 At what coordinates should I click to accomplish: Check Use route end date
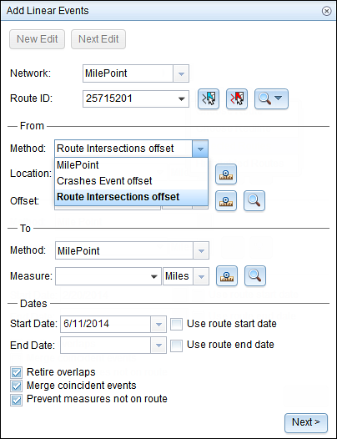[x=176, y=346]
